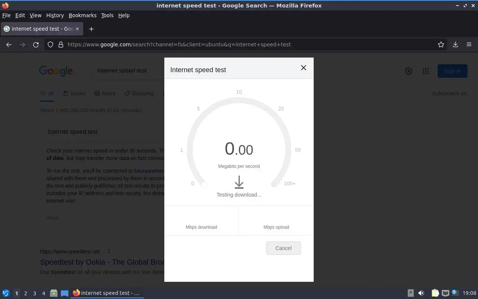The image size is (478, 299).
Task: Open the clipboard manager tray icon
Action: 435,293
